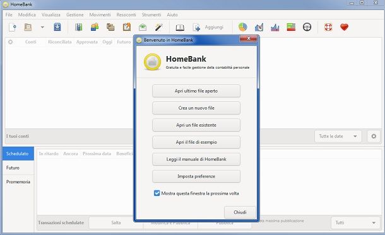
Task: Close the Benvenuto in HomeBank dialog
Action: [248, 38]
